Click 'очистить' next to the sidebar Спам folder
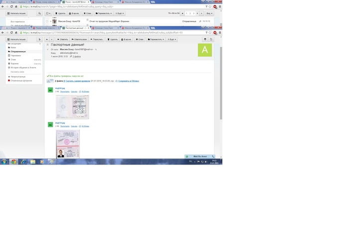This screenshot has height=241, width=349. coord(37,60)
